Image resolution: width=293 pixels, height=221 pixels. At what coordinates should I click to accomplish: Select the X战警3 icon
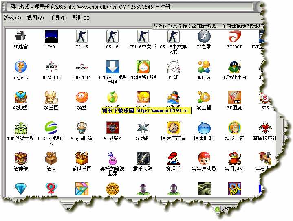pos(143,128)
